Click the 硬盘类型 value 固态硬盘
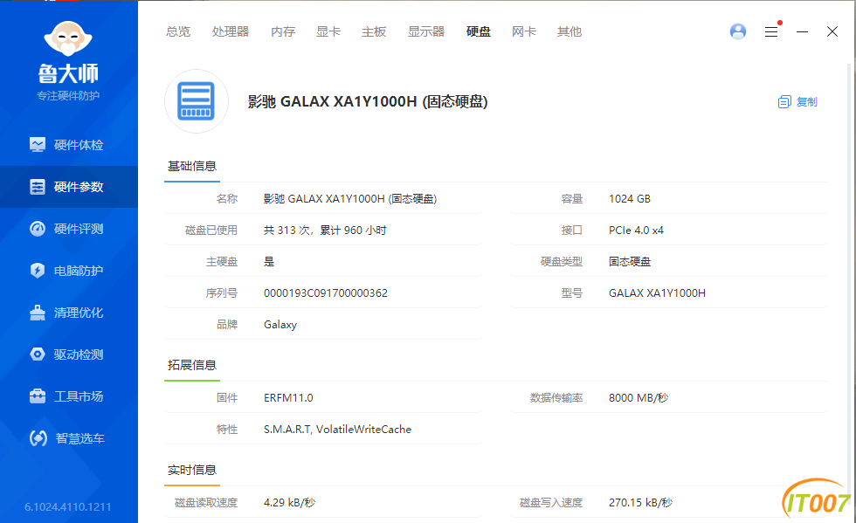The height and width of the screenshot is (523, 856). (630, 262)
